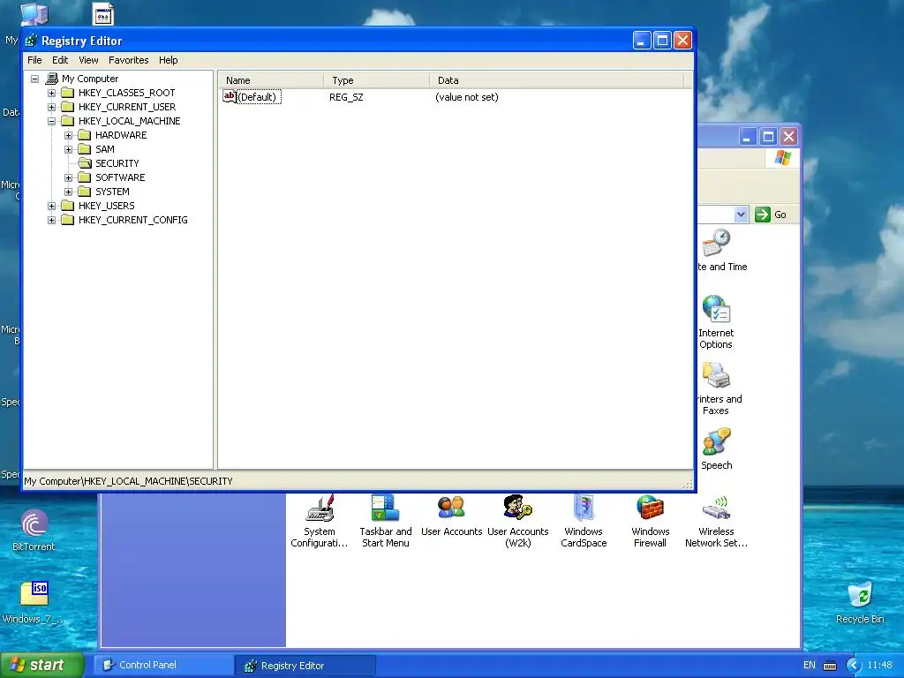The image size is (904, 678).
Task: Expand the HARDWARE key
Action: click(69, 135)
